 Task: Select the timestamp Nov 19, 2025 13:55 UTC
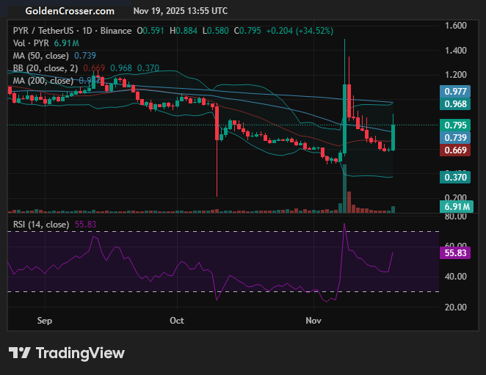tap(181, 11)
